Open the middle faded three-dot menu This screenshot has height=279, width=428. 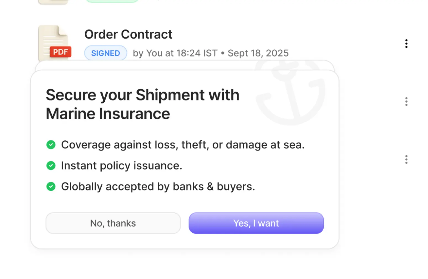406,101
